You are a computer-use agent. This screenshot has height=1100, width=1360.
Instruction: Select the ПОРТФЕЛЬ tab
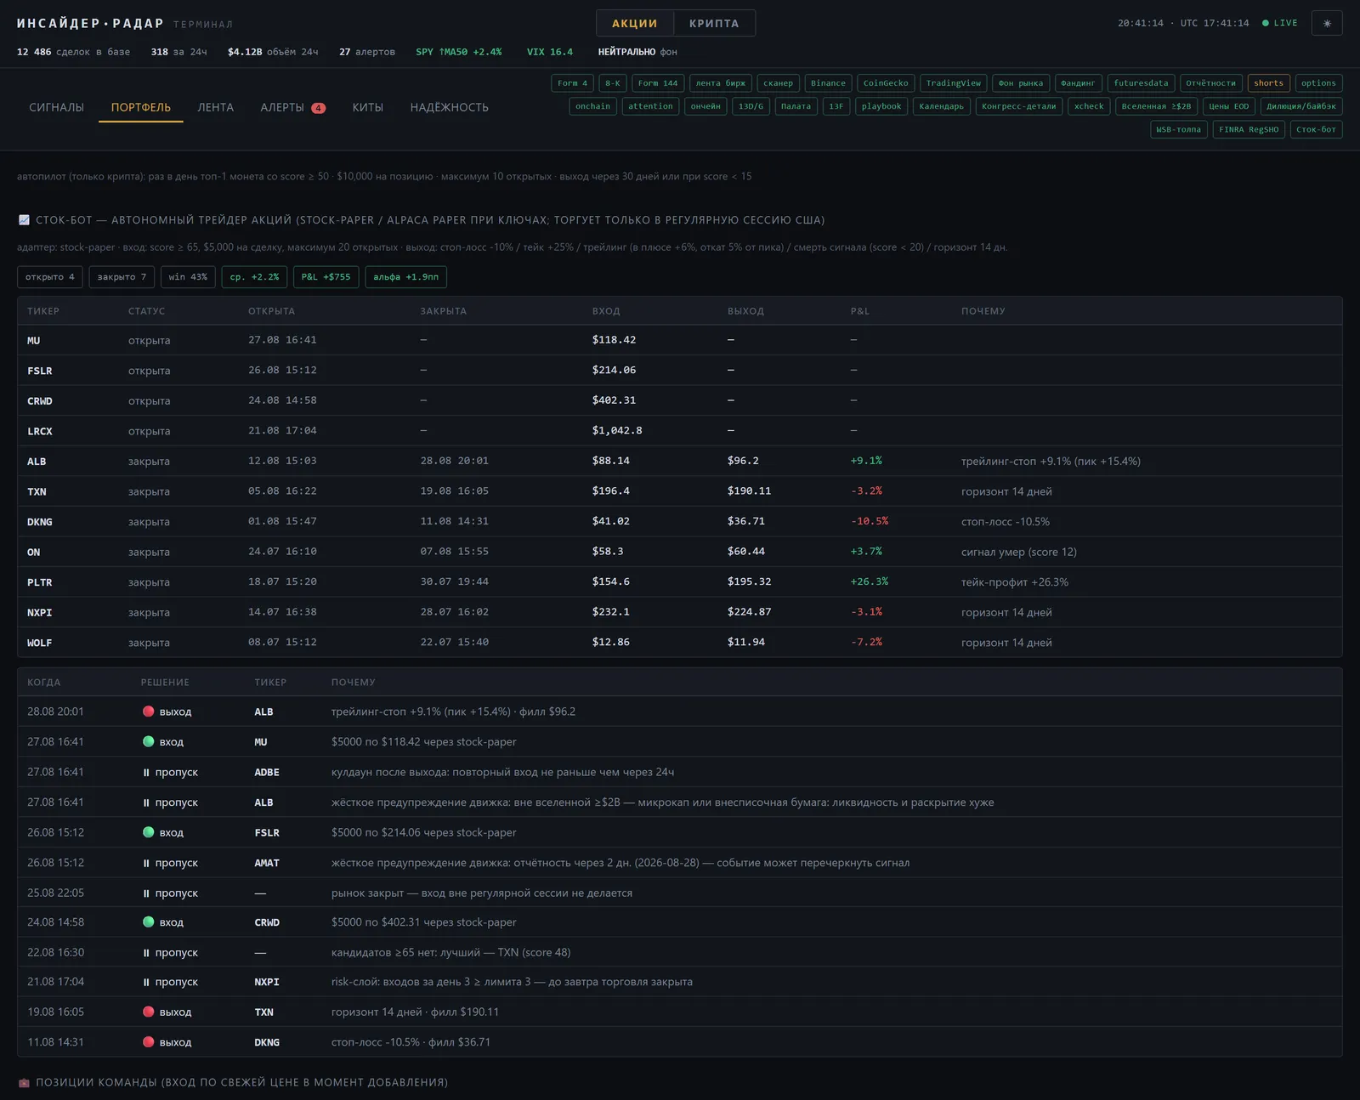(141, 107)
